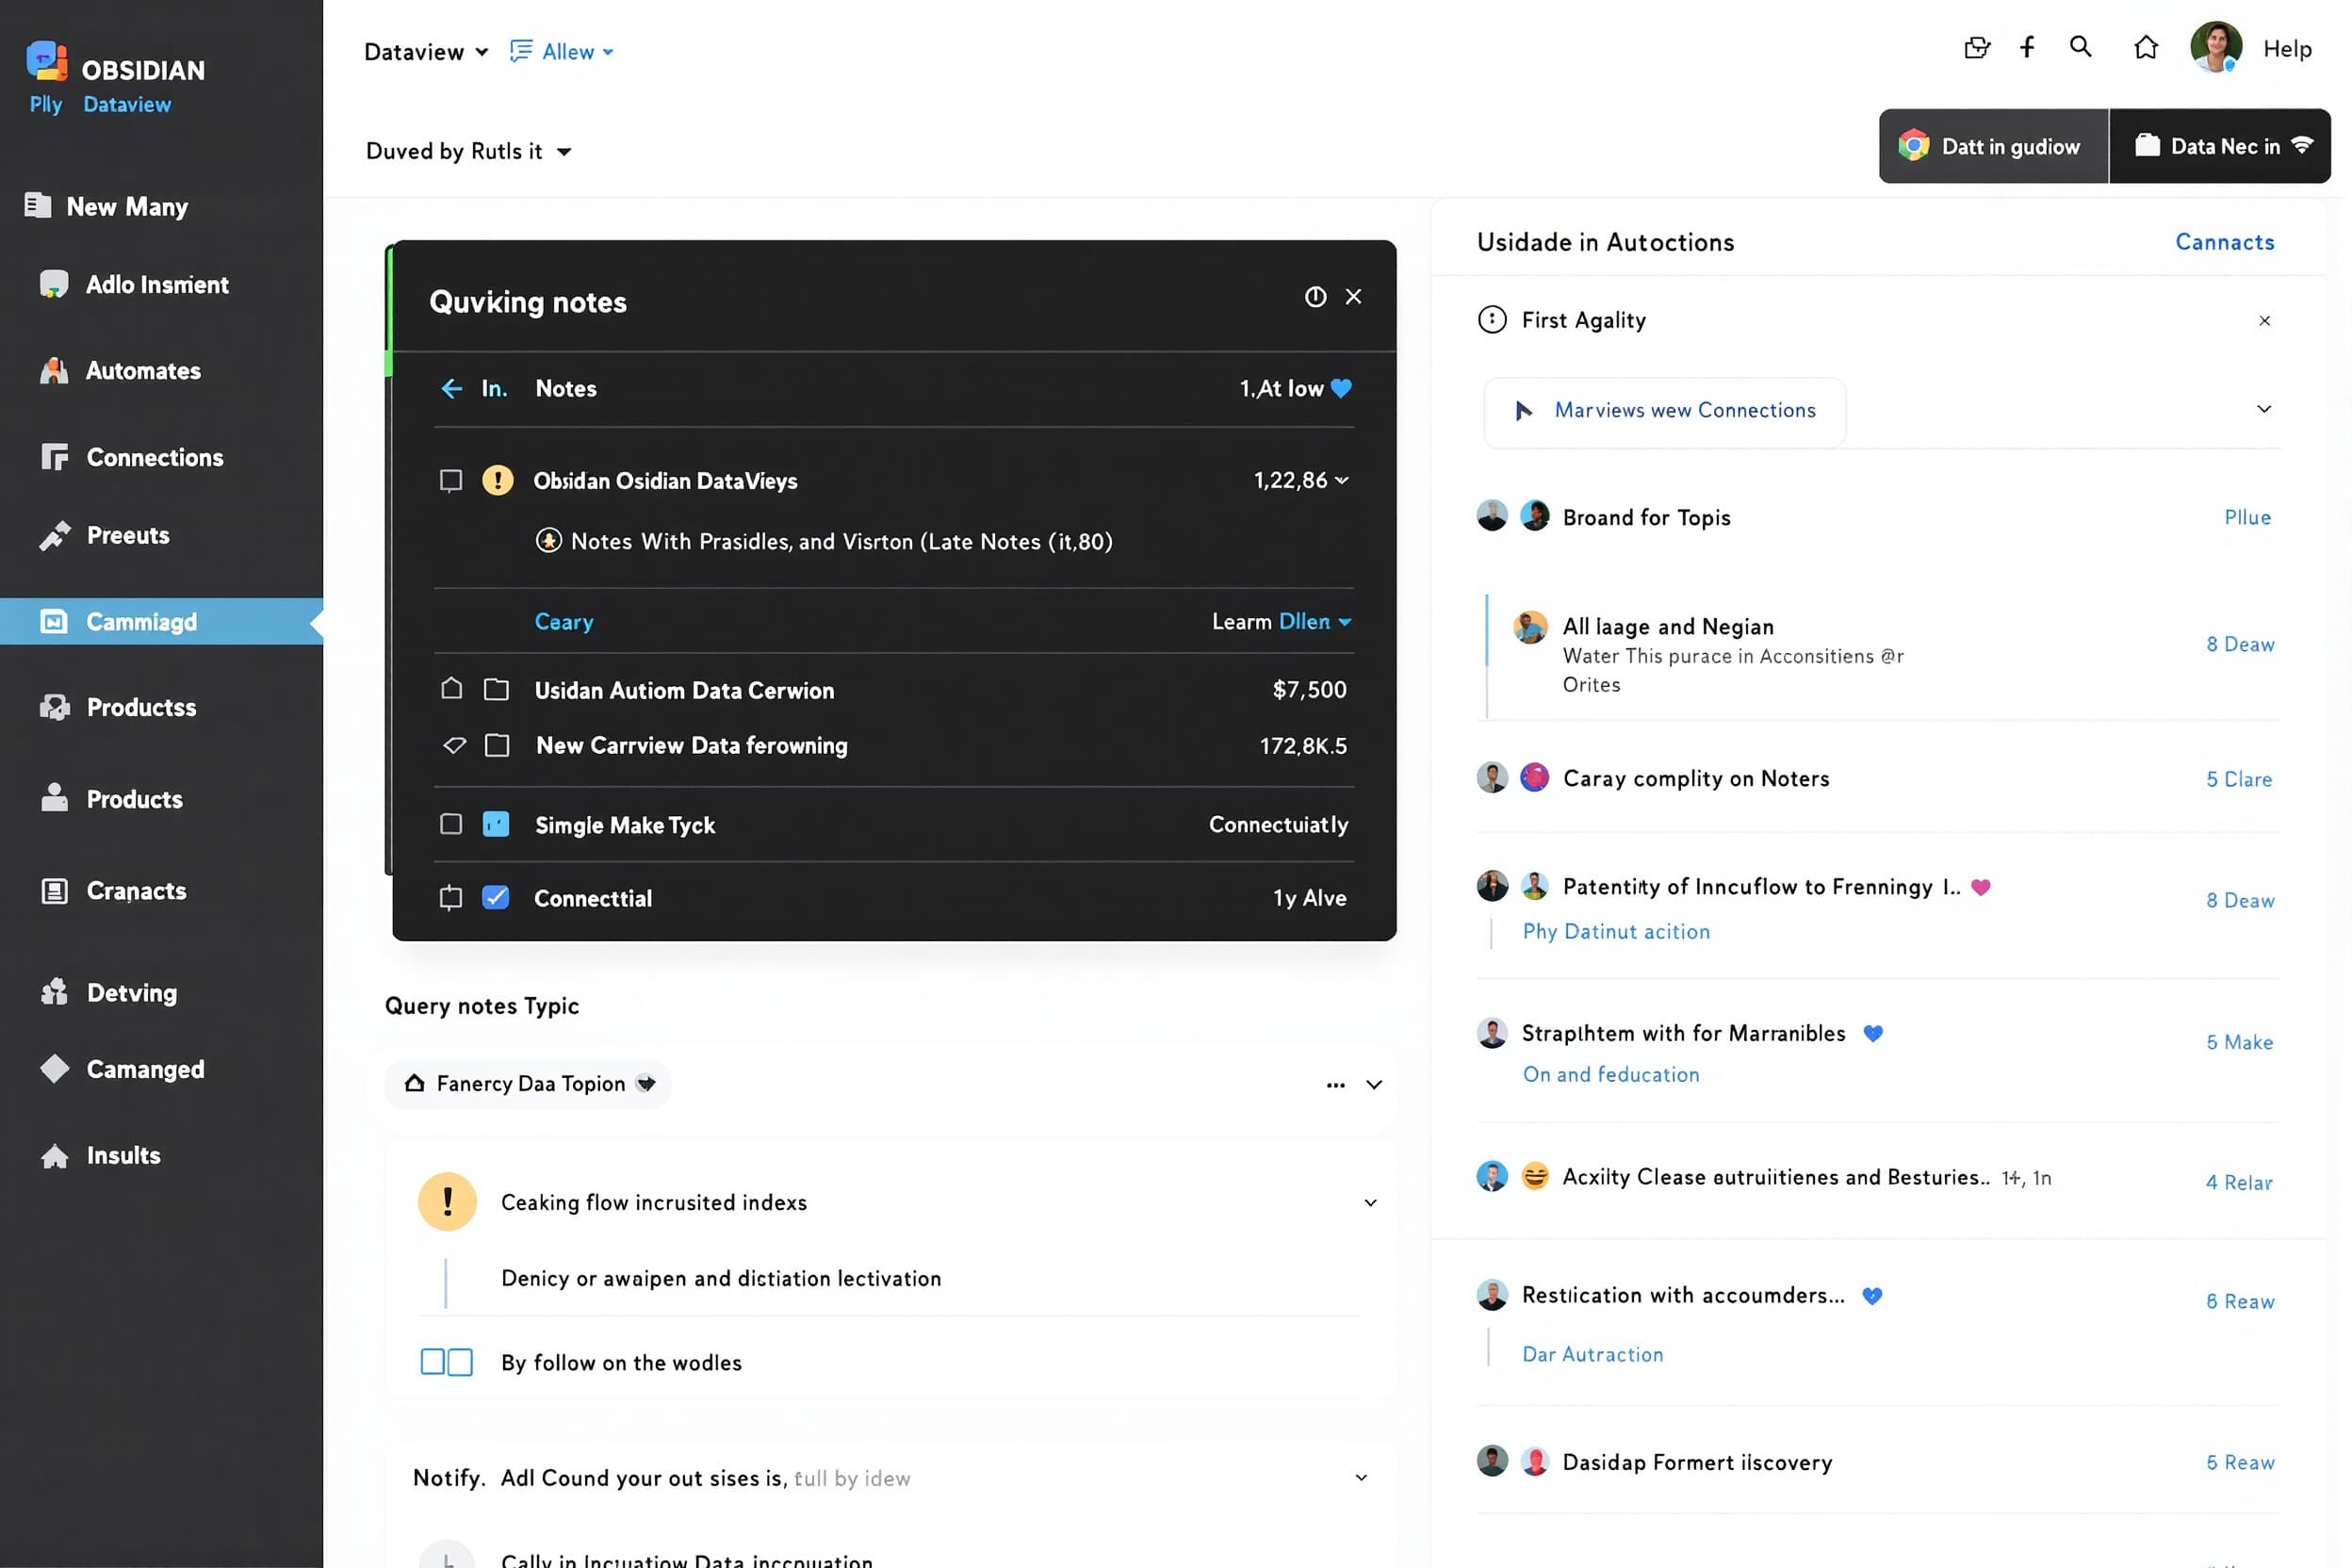
Task: Tick the checkbox next to Simgle Make Tyck
Action: pos(451,824)
